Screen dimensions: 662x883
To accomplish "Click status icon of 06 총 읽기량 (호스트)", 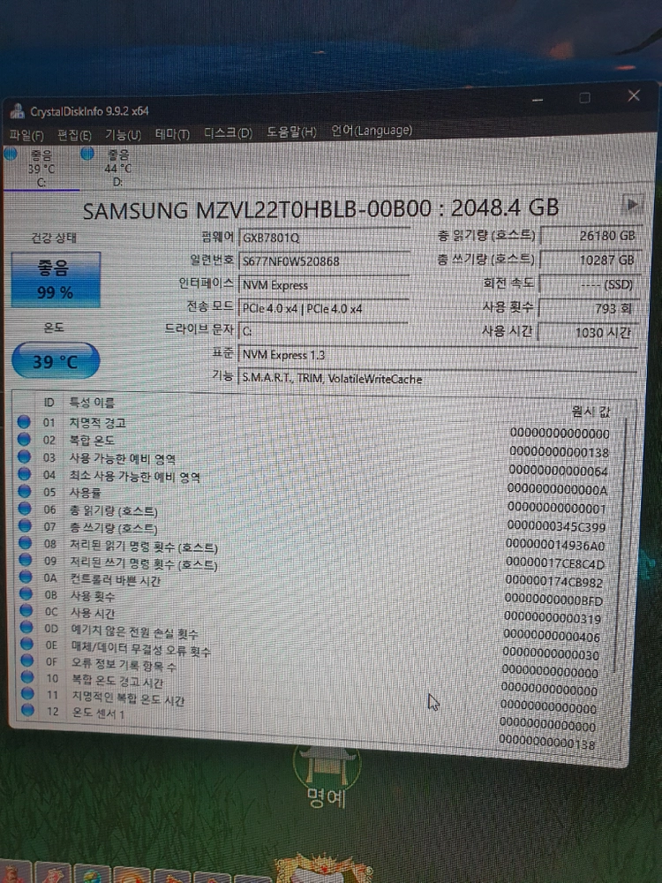I will pyautogui.click(x=25, y=509).
